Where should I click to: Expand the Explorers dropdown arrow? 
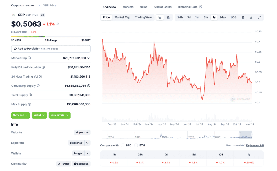87,143
